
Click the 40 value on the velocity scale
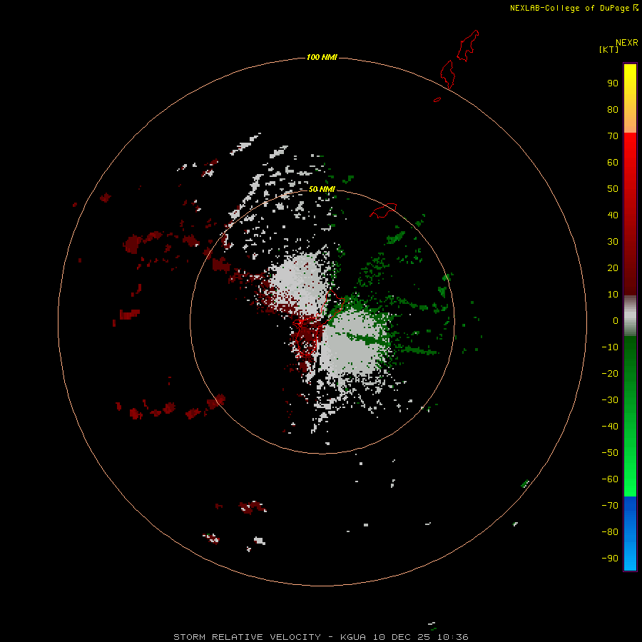[613, 215]
